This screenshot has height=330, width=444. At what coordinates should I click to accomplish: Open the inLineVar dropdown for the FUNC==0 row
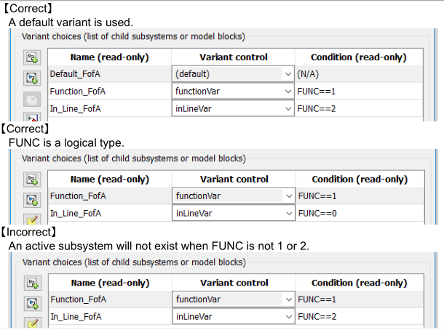288,213
